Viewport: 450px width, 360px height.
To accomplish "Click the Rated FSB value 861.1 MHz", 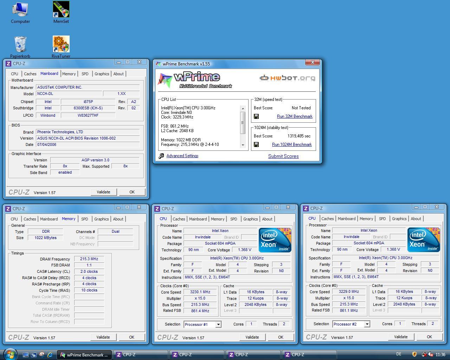I will [x=349, y=310].
